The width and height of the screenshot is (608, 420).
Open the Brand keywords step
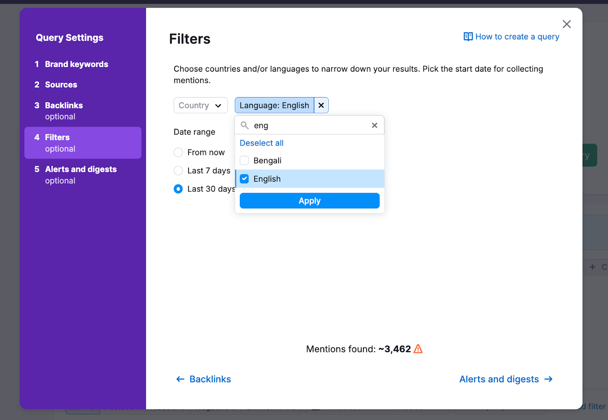(x=76, y=64)
